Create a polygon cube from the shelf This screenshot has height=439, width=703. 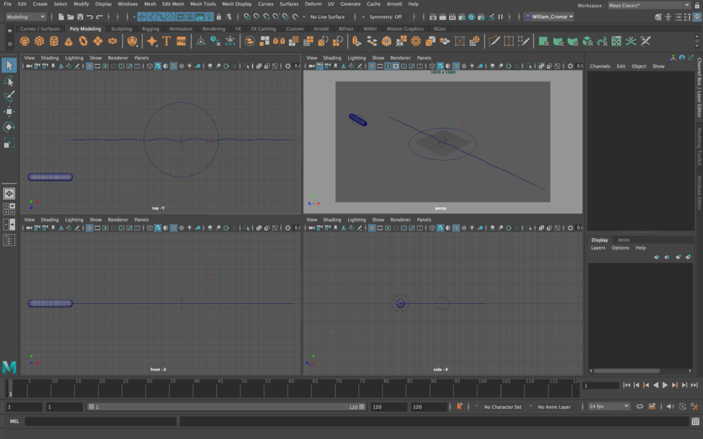[x=39, y=42]
